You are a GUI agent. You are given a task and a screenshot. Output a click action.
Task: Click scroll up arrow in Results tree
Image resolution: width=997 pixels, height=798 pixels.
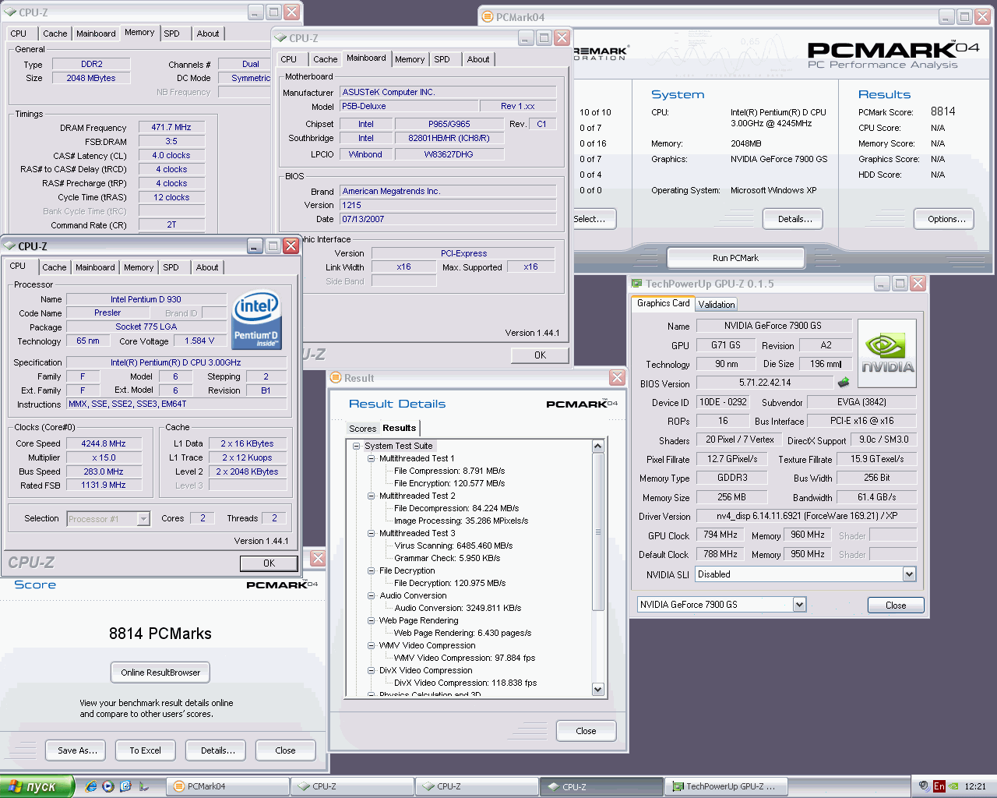(598, 447)
